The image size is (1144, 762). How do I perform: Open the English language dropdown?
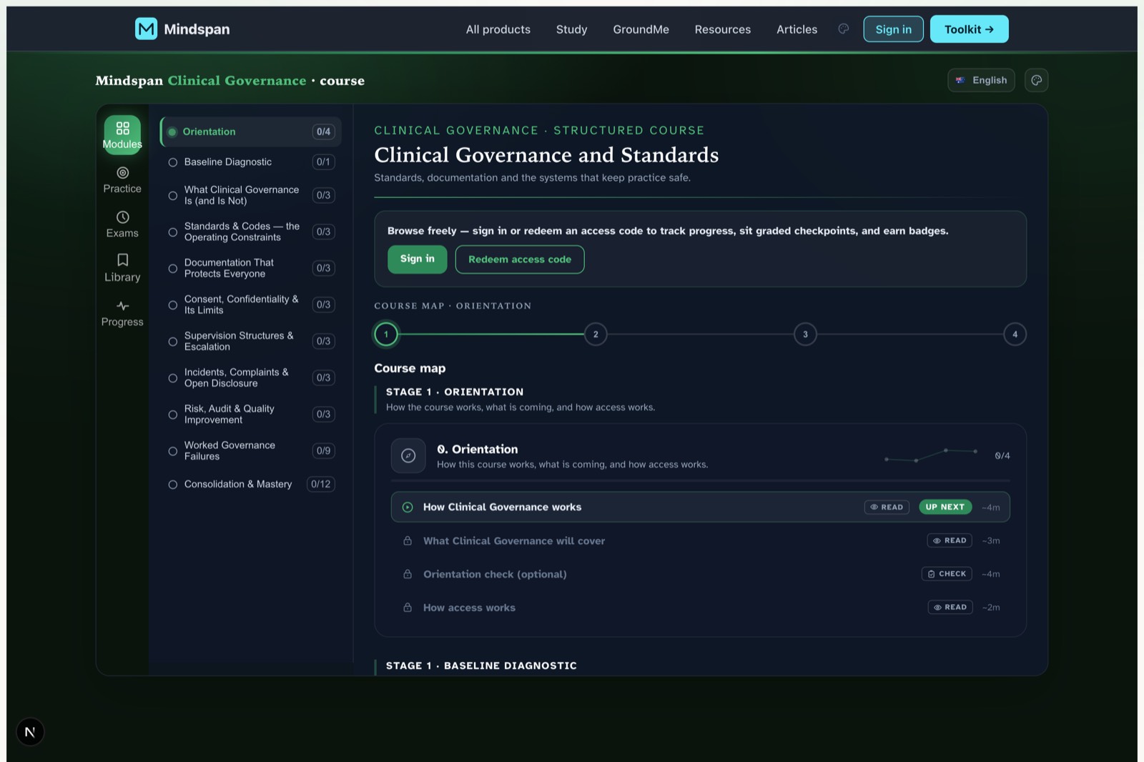coord(981,80)
